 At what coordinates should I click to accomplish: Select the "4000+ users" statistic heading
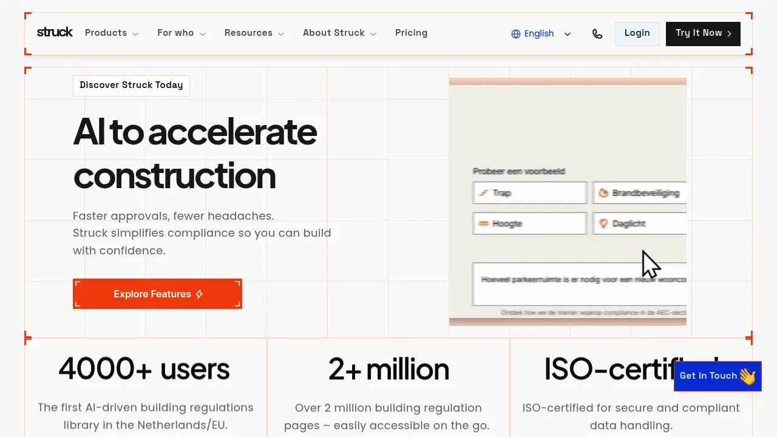point(144,368)
